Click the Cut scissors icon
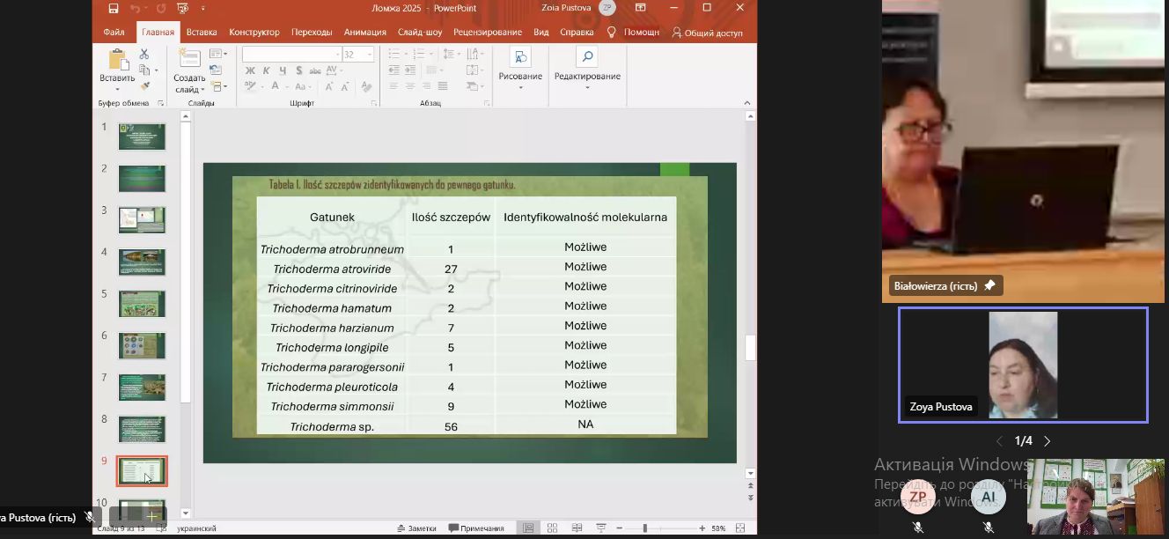The height and width of the screenshot is (539, 1169). click(x=144, y=55)
